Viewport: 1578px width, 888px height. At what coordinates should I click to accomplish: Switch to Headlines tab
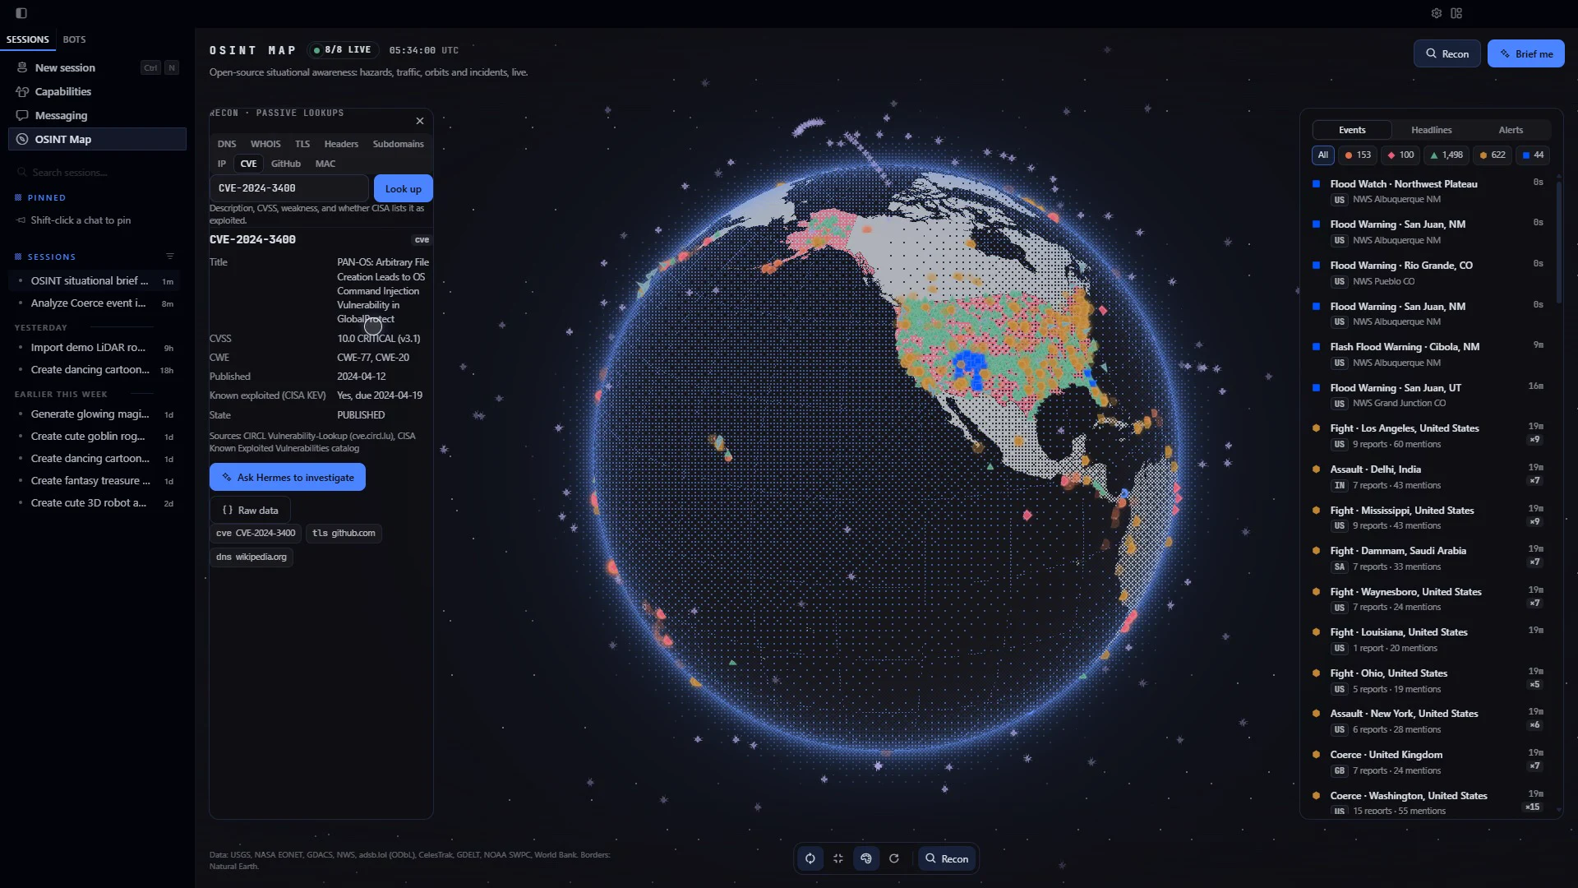tap(1432, 130)
